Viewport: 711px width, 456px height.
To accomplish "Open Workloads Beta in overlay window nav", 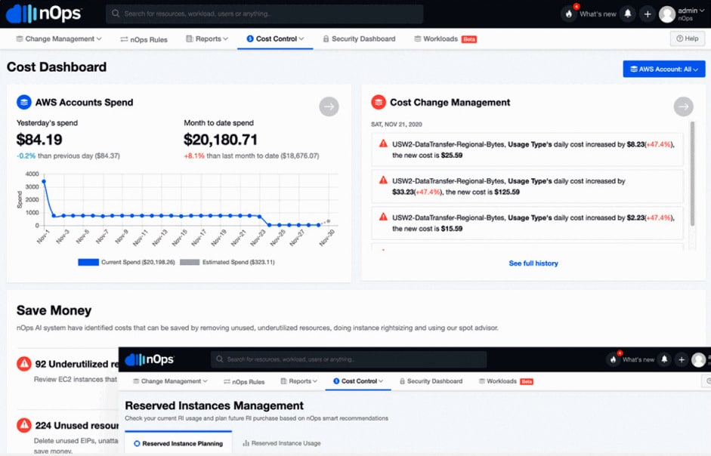I will (x=506, y=381).
